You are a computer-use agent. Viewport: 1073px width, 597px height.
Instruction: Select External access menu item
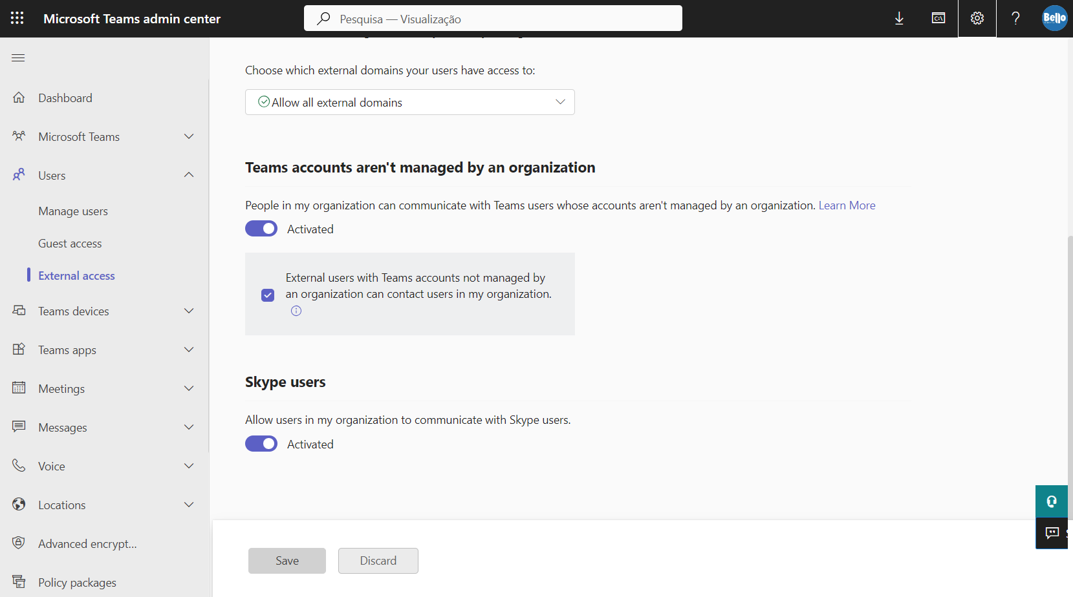click(76, 276)
